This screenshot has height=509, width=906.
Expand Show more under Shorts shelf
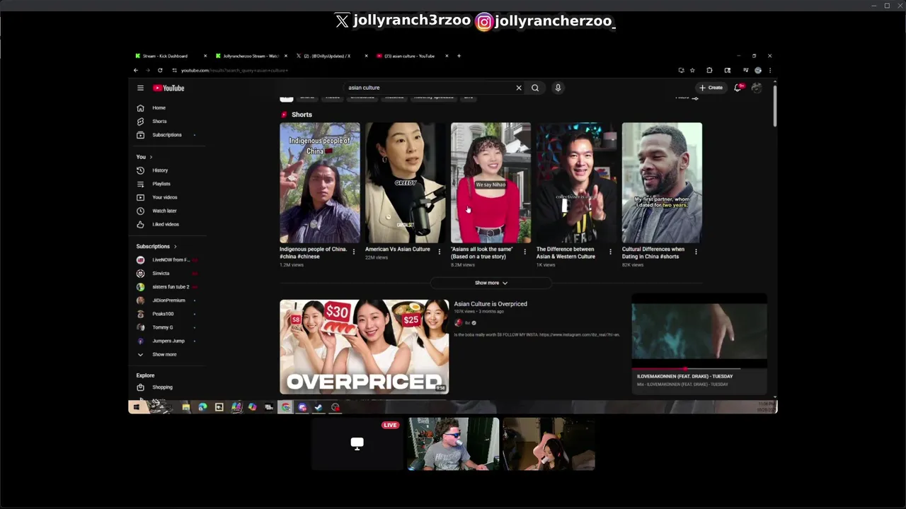491,283
